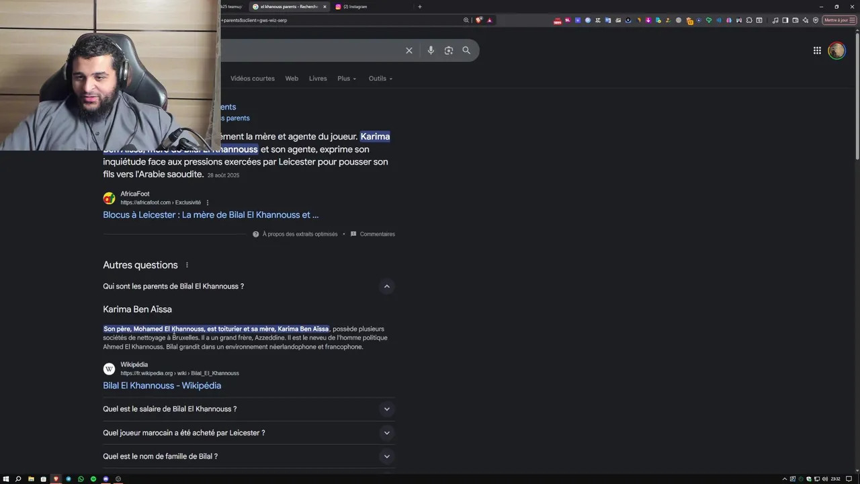Viewport: 860px width, 484px height.
Task: Click the help icon for À propos des extraits optimisés
Action: tap(256, 234)
